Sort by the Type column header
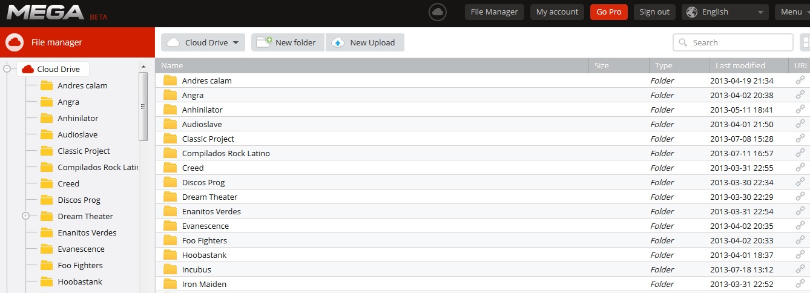Image resolution: width=810 pixels, height=293 pixels. pyautogui.click(x=679, y=65)
